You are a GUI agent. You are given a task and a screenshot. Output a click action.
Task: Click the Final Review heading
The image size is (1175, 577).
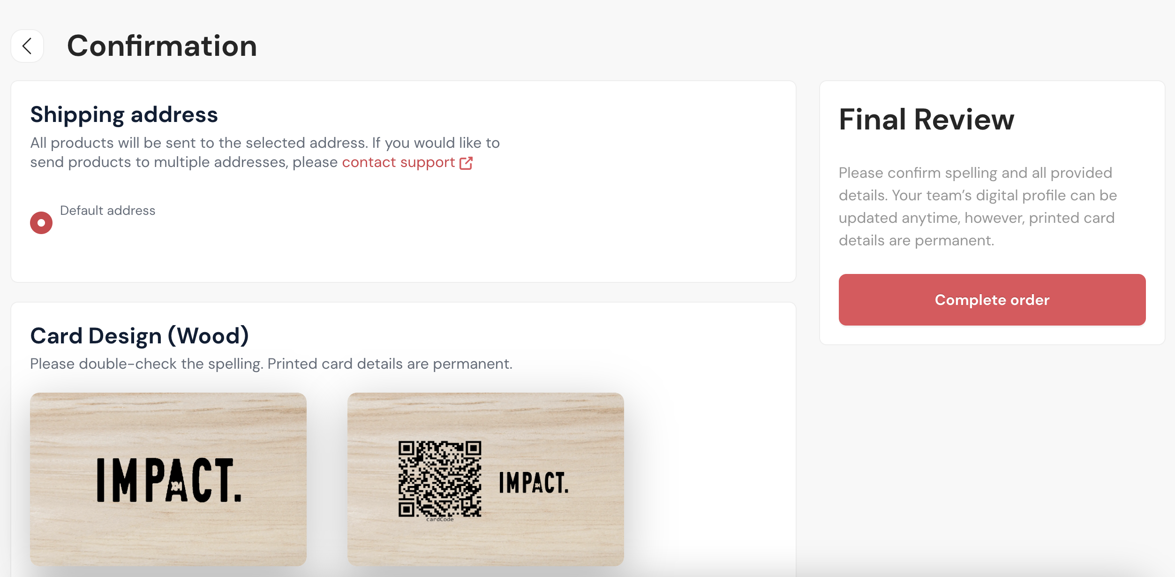pos(926,119)
